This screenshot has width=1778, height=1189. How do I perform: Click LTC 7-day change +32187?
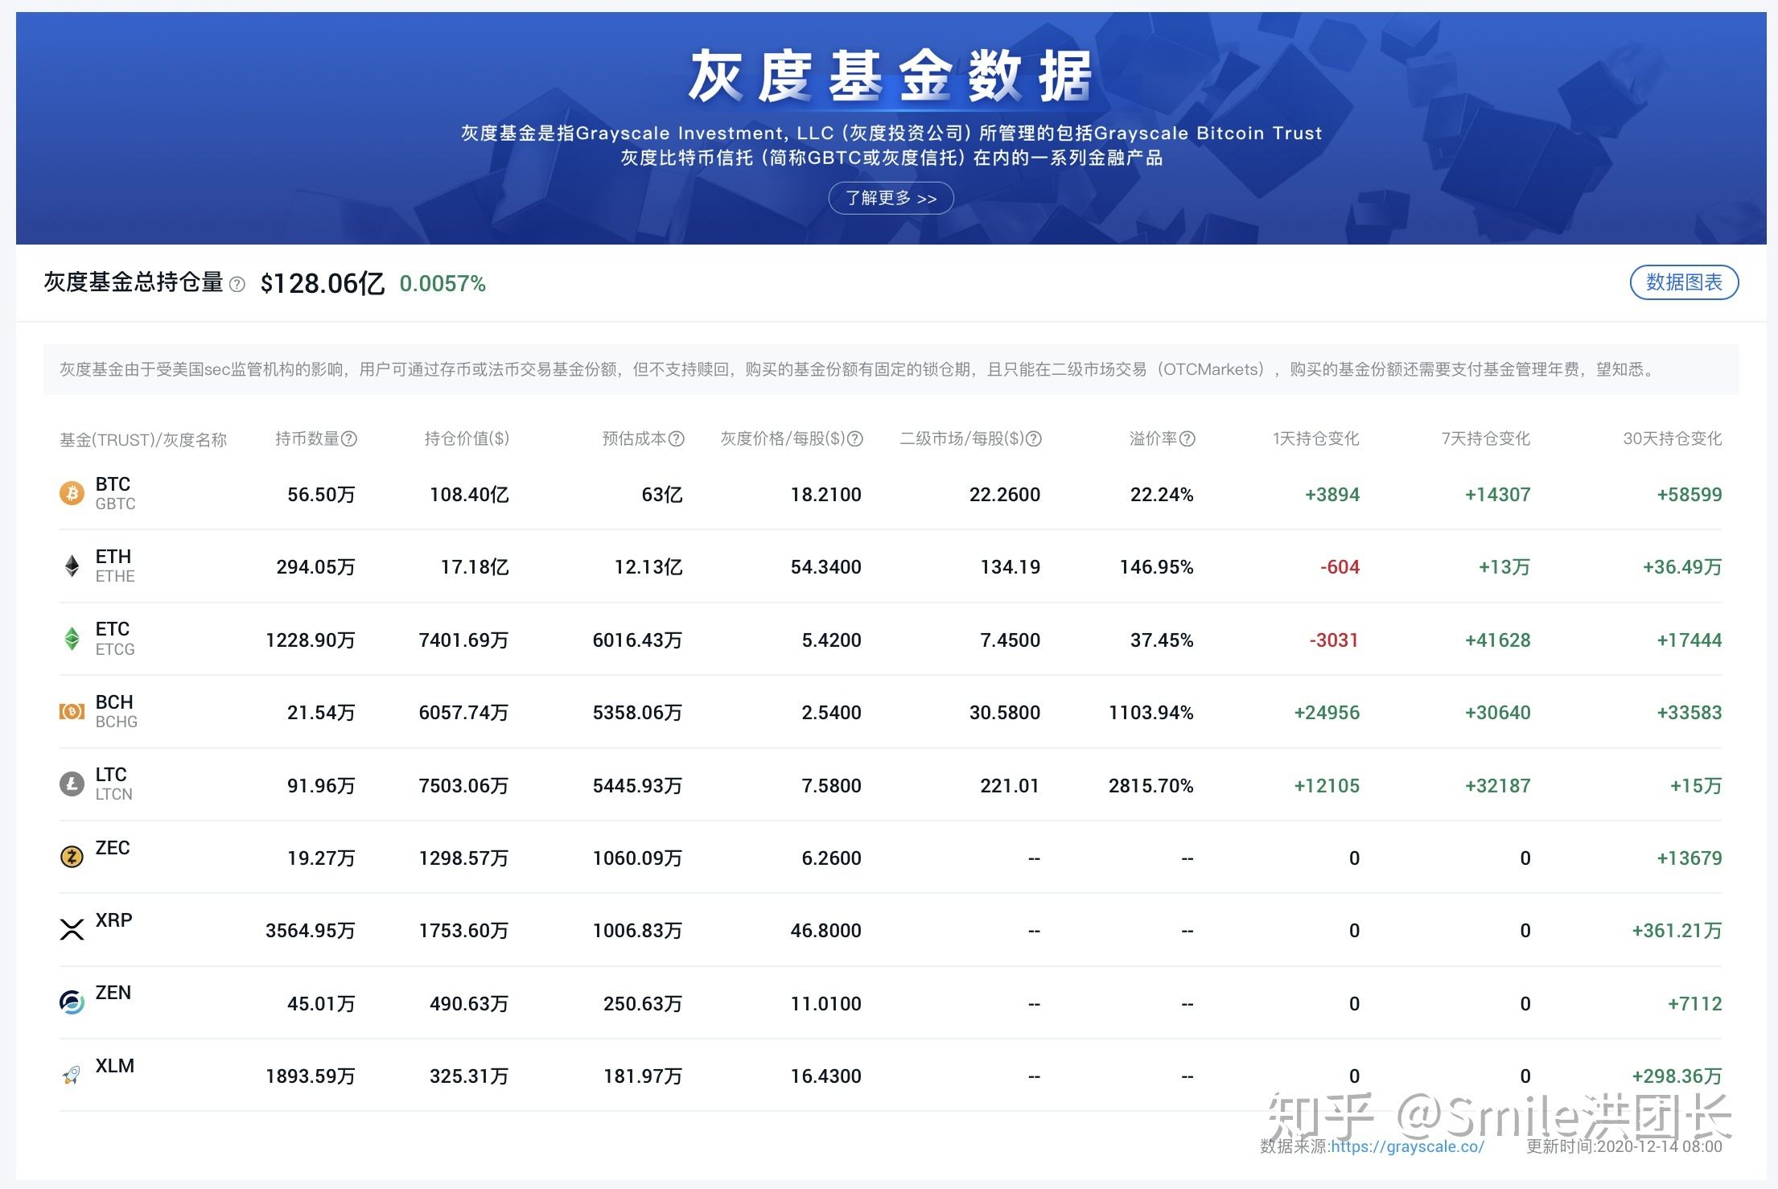pyautogui.click(x=1498, y=786)
